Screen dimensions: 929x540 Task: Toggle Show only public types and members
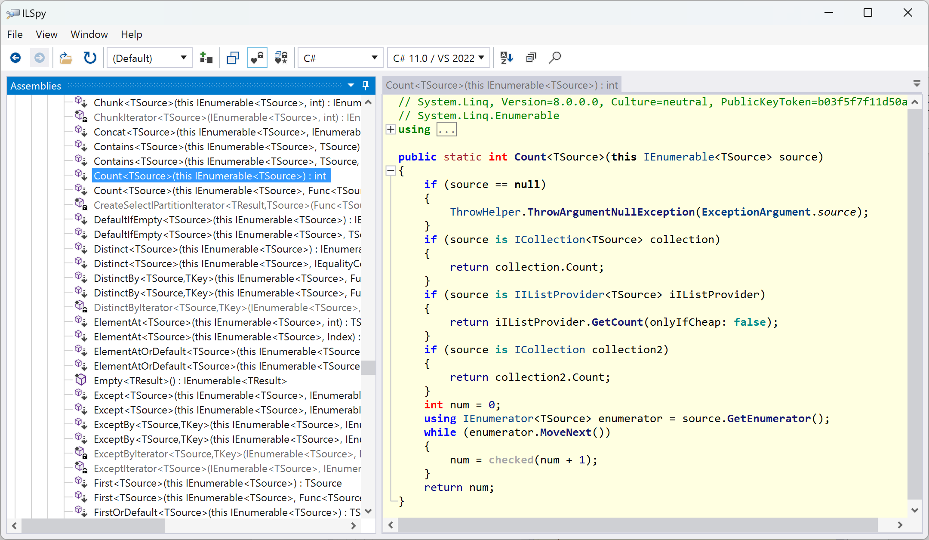pyautogui.click(x=233, y=58)
